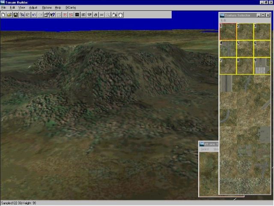This screenshot has height=206, width=274.
Task: Select the magnifier zoom tool icon
Action: (x=108, y=15)
